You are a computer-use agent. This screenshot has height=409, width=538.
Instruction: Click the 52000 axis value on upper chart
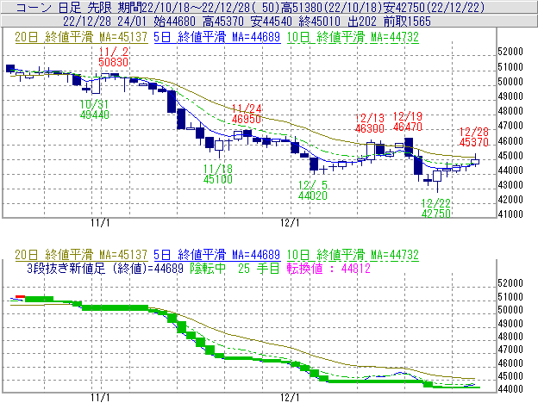pyautogui.click(x=510, y=52)
